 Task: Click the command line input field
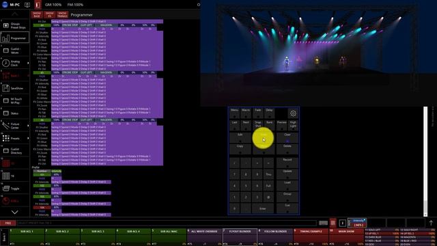click(167, 223)
